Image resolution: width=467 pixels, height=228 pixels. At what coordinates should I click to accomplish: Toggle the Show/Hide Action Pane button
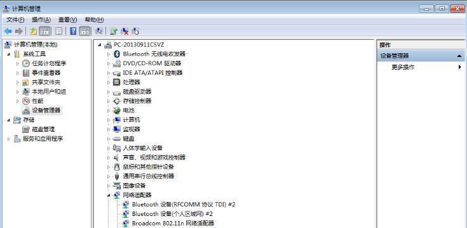85,31
